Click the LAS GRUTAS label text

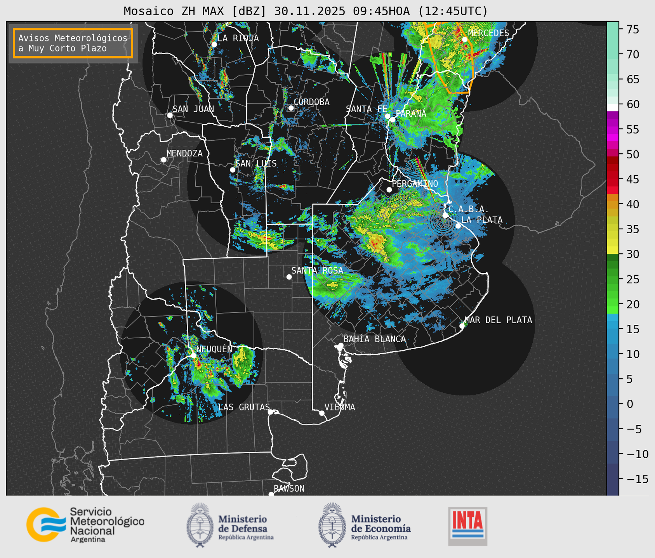point(244,407)
